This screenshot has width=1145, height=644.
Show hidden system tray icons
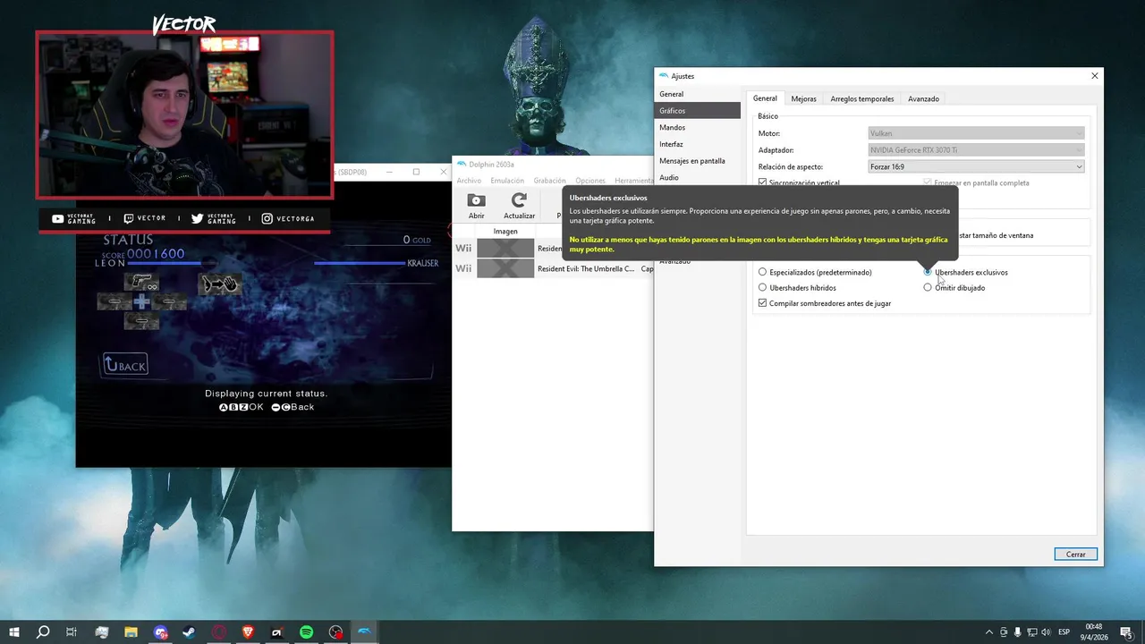pyautogui.click(x=988, y=632)
